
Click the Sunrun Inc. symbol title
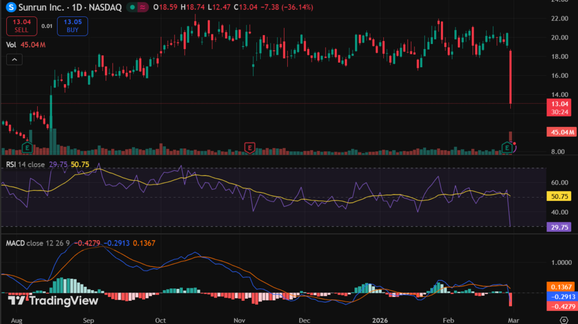click(40, 8)
